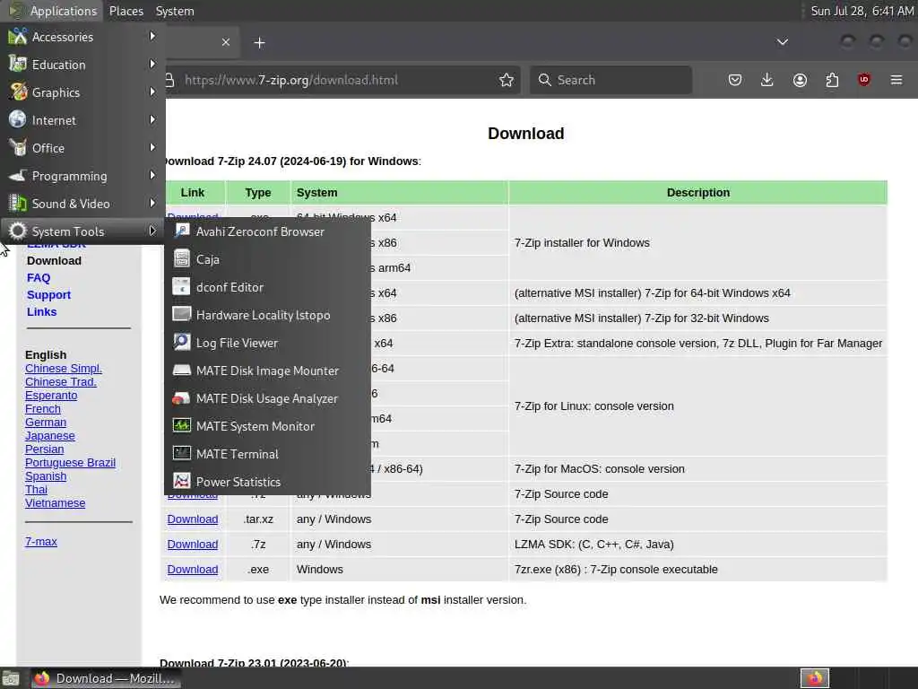Open Power Statistics icon
The height and width of the screenshot is (689, 918).
(181, 481)
